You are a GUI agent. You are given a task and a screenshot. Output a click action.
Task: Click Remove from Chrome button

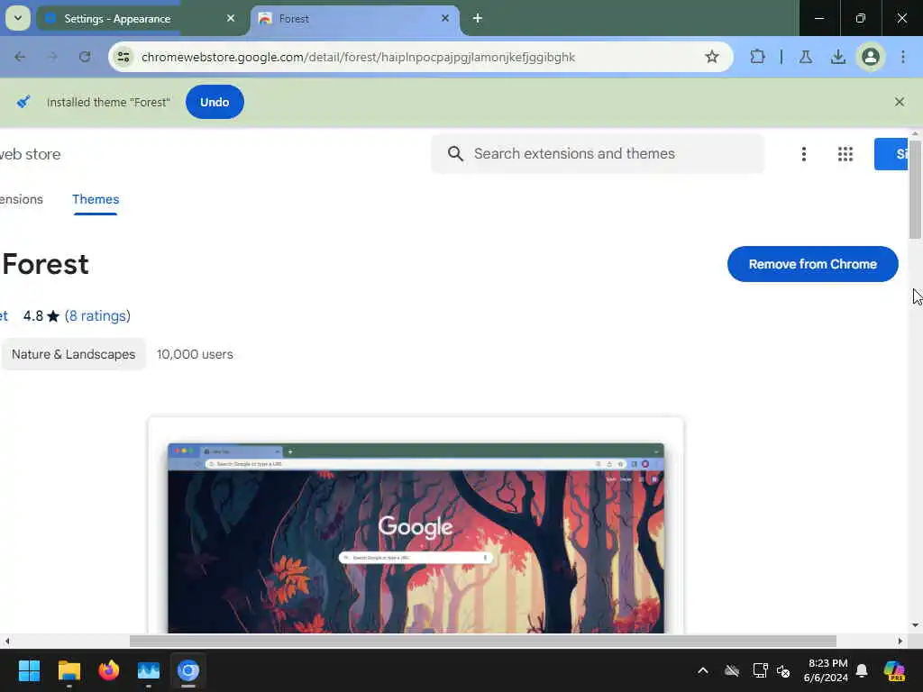pos(812,264)
